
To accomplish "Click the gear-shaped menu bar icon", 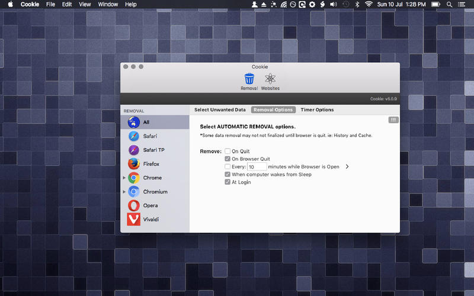I will [312, 4].
